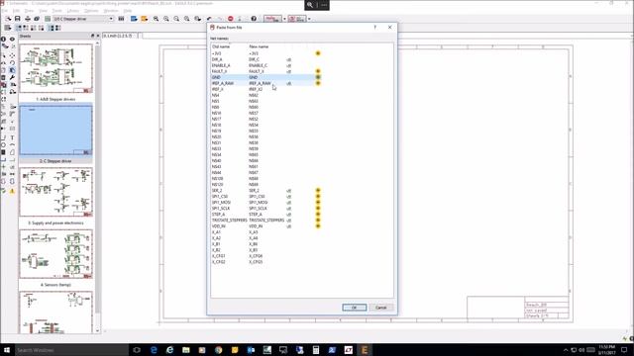Open the Edit menu
634x356 pixels.
point(16,11)
